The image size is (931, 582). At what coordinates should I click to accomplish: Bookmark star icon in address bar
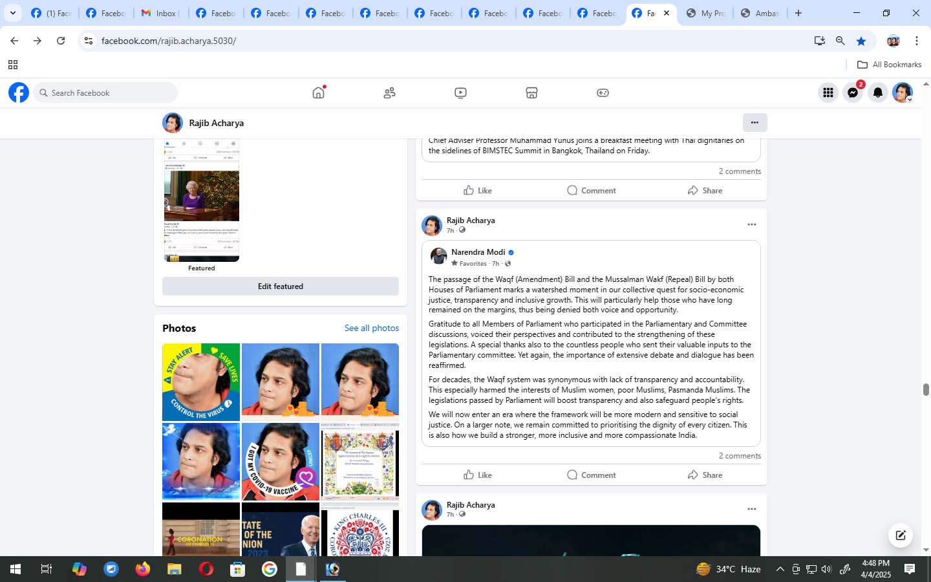(861, 41)
